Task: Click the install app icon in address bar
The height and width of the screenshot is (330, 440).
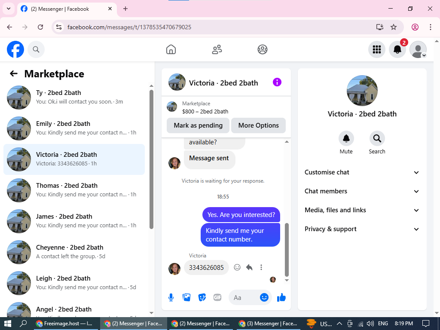Action: pyautogui.click(x=380, y=27)
